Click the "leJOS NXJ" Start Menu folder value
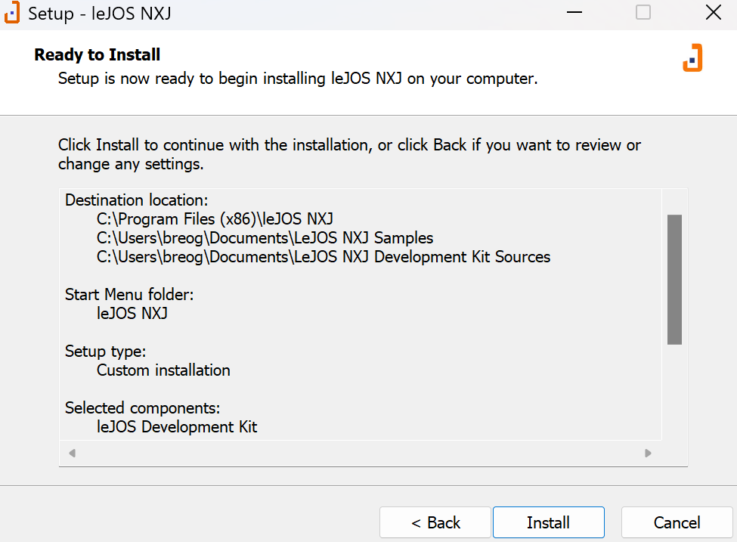The height and width of the screenshot is (542, 737). pyautogui.click(x=132, y=313)
